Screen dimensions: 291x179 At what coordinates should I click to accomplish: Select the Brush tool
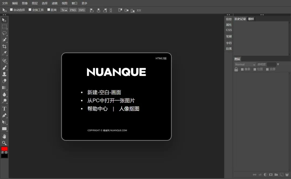[4, 68]
